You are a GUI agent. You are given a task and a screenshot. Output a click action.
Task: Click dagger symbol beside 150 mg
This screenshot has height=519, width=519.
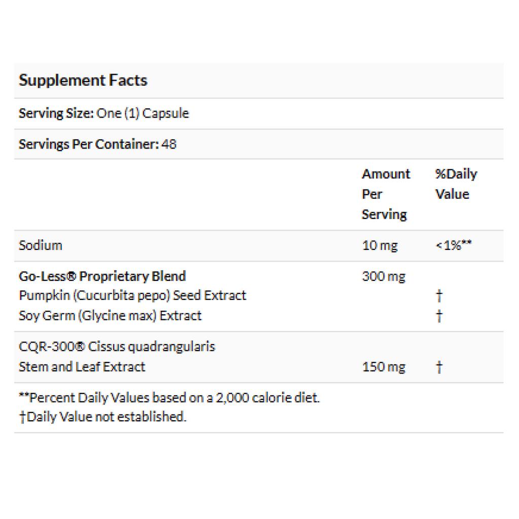(x=439, y=367)
